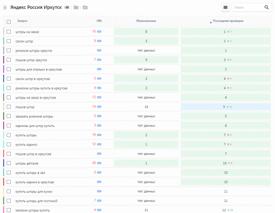
Task: Click the blue highlighted position cell for 'пошив штор'
Action: click(225, 106)
